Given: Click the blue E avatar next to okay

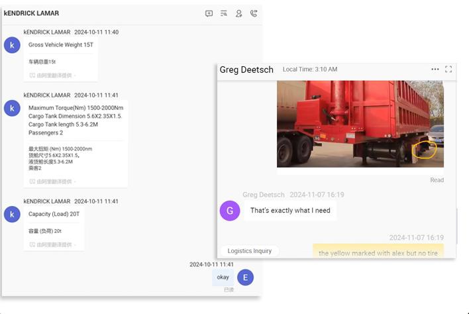Looking at the screenshot, I should [245, 278].
